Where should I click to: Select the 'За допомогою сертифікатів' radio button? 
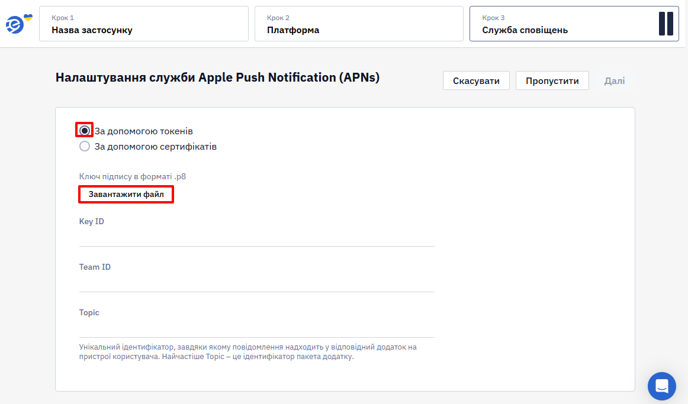(85, 146)
